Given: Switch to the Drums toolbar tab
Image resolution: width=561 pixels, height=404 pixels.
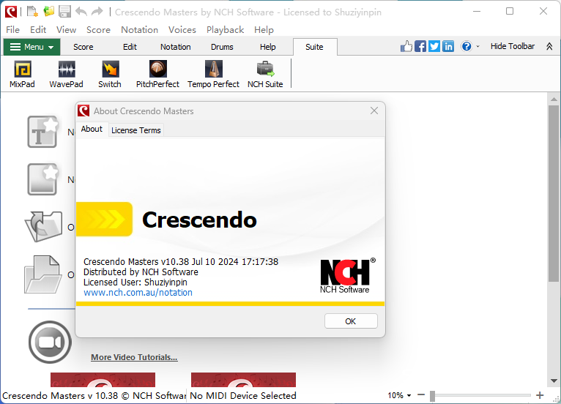Looking at the screenshot, I should (222, 47).
